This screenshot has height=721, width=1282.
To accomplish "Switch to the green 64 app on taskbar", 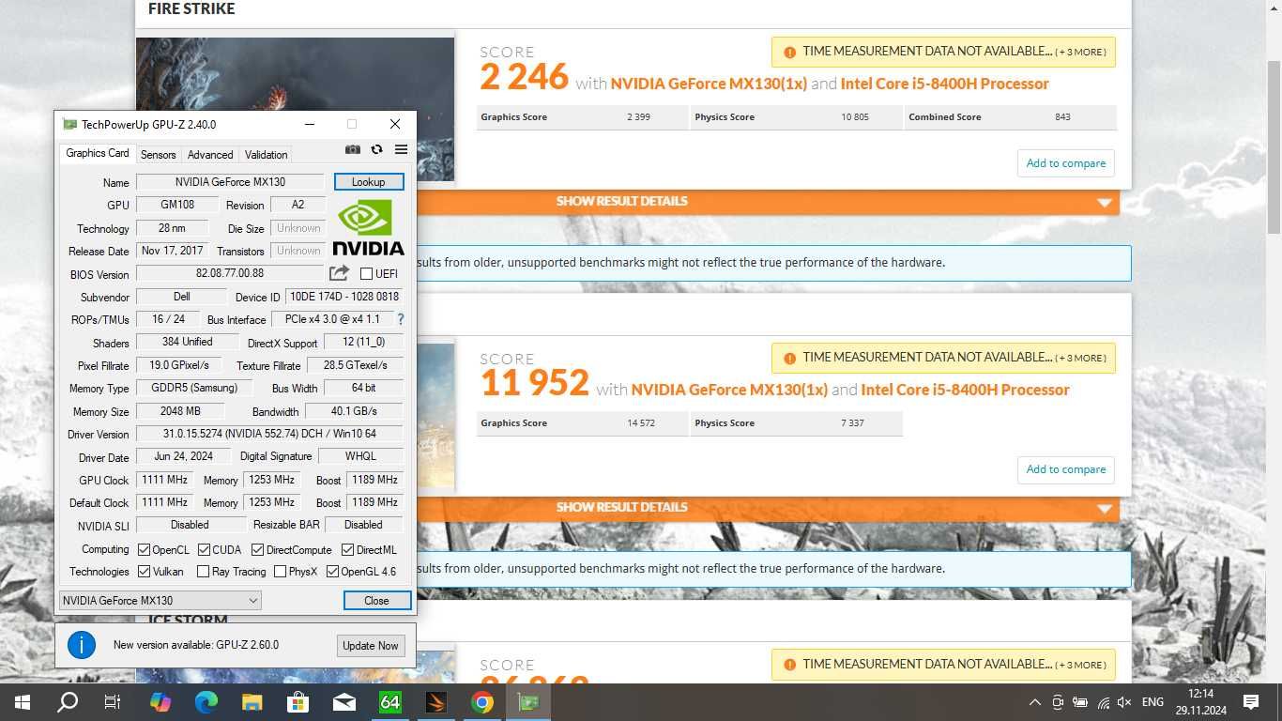I will tap(389, 701).
